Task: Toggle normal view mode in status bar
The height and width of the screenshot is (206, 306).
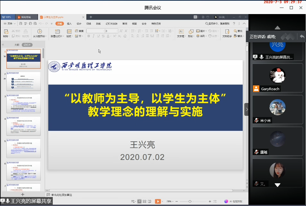Action: click(139, 201)
